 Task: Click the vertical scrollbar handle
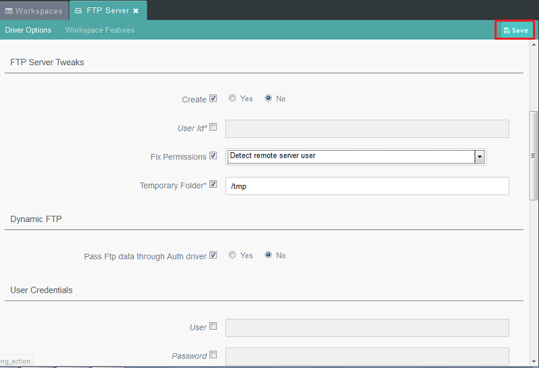point(534,155)
